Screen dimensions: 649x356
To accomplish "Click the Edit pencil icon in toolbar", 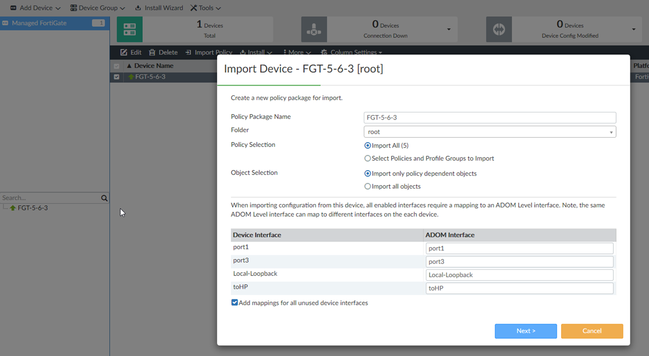I will pyautogui.click(x=124, y=53).
